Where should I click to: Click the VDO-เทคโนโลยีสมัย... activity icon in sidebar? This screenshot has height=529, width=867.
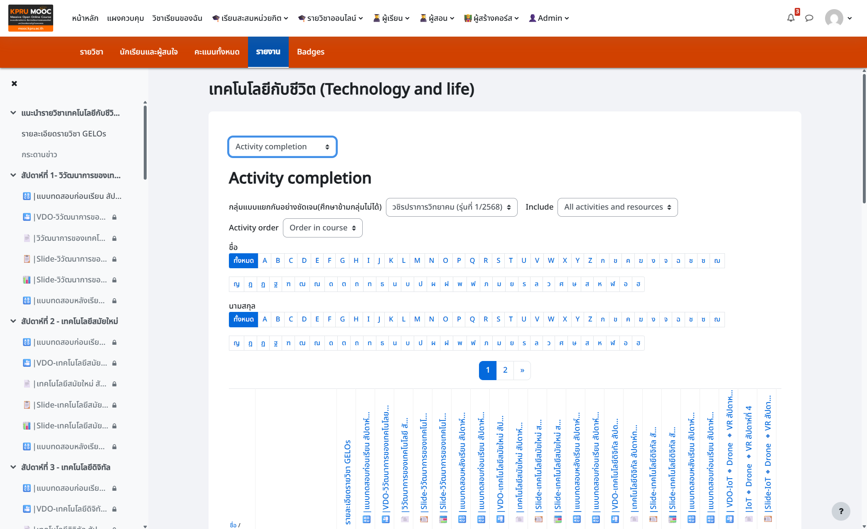pos(27,363)
